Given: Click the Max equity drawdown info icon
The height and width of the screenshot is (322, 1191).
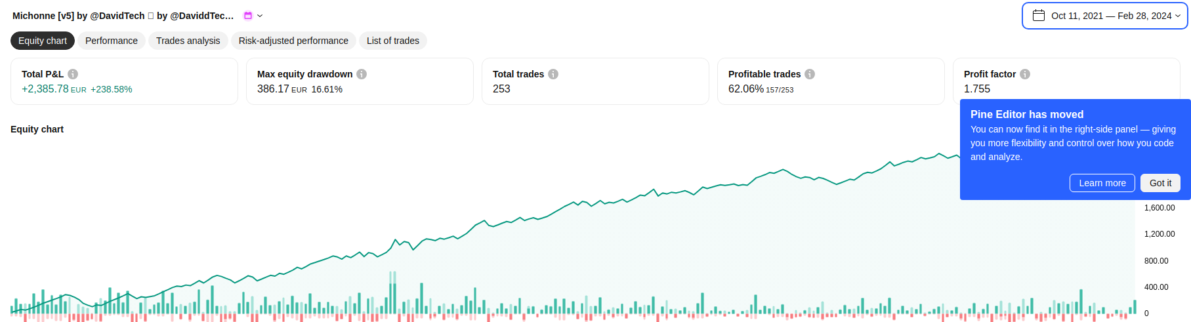Looking at the screenshot, I should click(x=362, y=74).
